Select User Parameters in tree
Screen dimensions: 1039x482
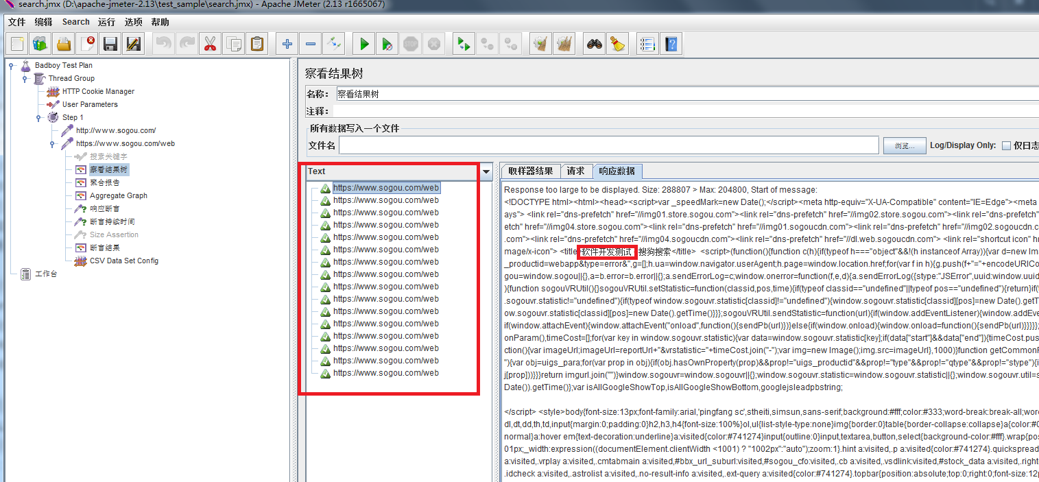click(90, 105)
